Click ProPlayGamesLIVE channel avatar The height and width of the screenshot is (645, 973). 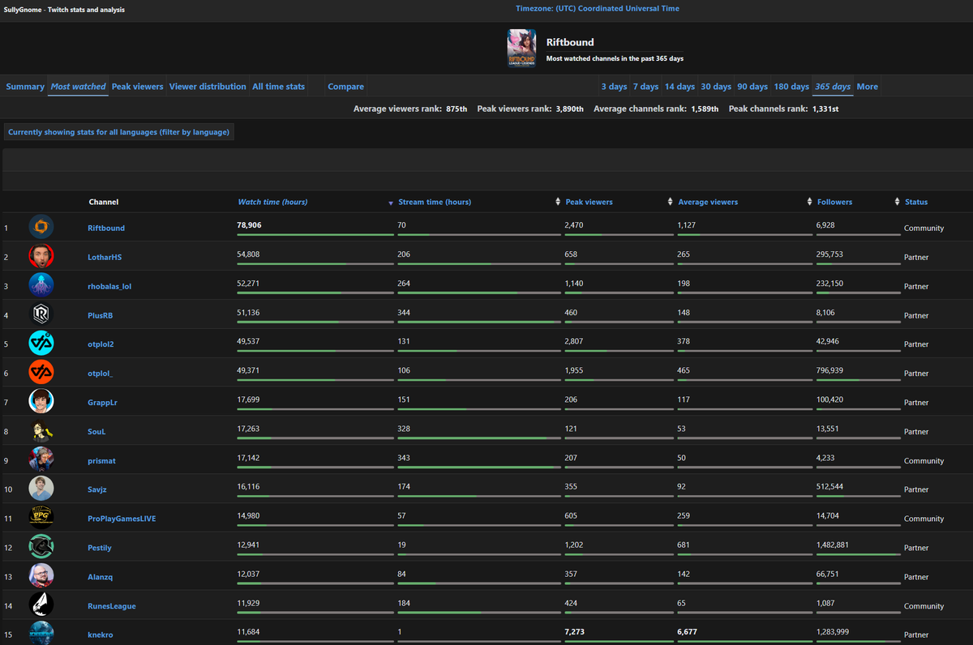tap(41, 519)
